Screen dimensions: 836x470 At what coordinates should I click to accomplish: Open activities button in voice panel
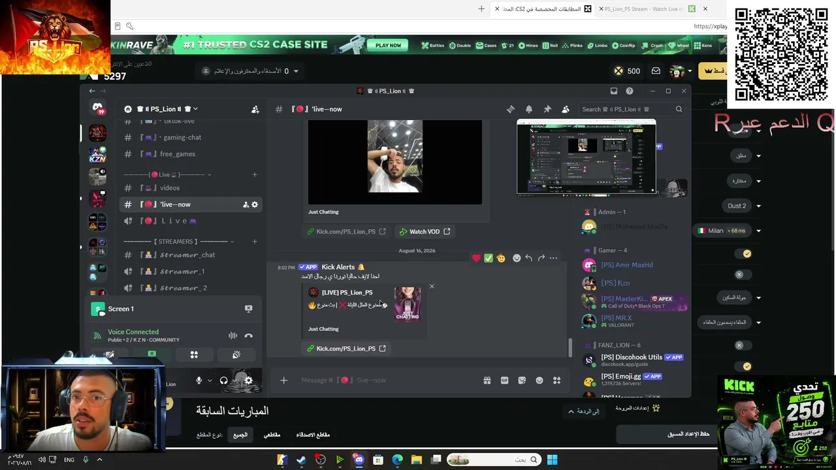(194, 354)
